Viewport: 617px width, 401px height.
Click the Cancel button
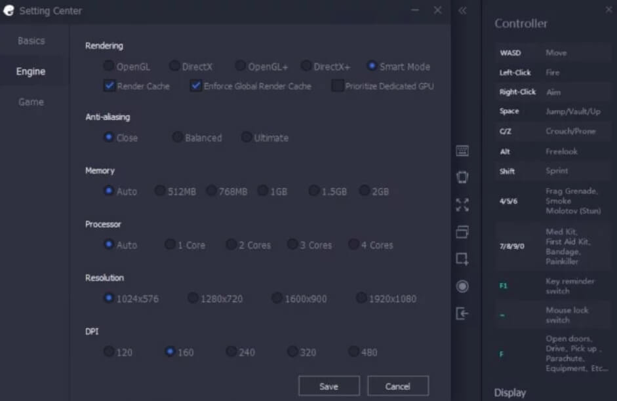(x=397, y=386)
